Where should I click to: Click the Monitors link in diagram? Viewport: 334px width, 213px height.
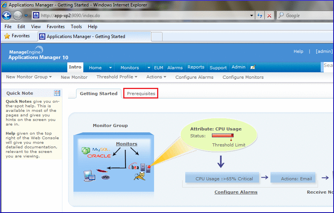click(x=127, y=144)
